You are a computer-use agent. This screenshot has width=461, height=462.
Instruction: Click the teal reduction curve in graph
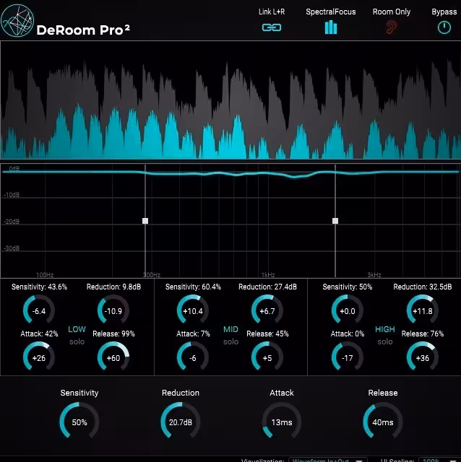point(231,173)
